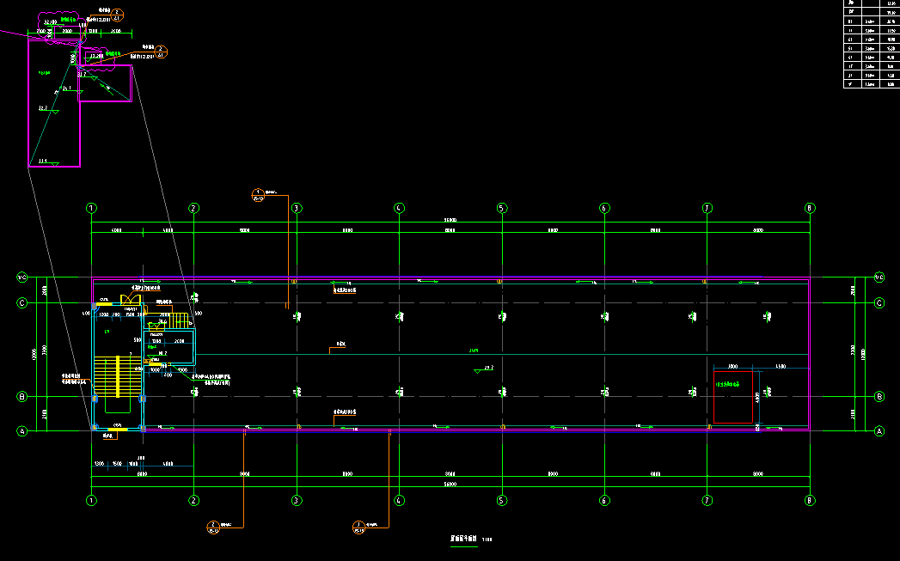Click axis bubble 1/C on the right side
900x561 pixels.
click(x=879, y=277)
